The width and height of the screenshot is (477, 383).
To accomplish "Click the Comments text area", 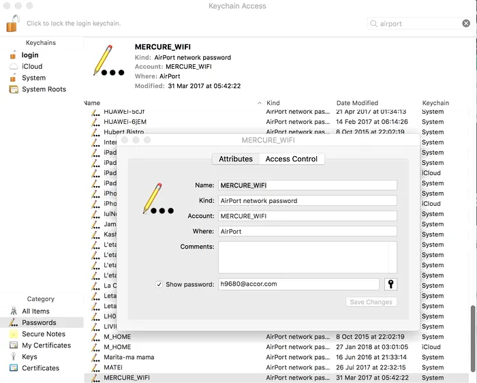I will (307, 257).
